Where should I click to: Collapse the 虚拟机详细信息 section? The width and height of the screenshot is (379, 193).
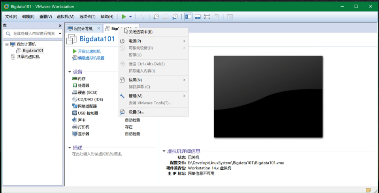[x=164, y=151]
